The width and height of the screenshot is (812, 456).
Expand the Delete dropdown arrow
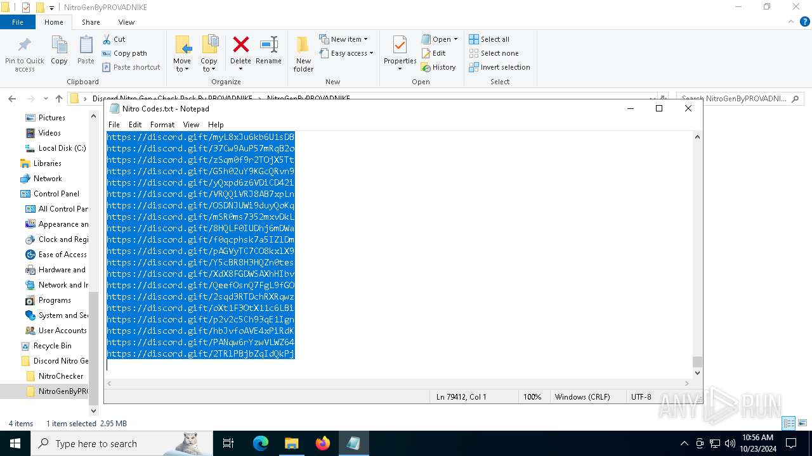[x=240, y=69]
